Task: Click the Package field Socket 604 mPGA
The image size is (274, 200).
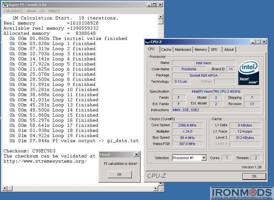Action: pos(204,75)
